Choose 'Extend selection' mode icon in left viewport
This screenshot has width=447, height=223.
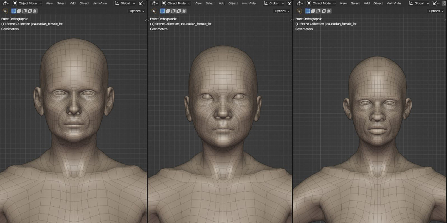pyautogui.click(x=19, y=11)
